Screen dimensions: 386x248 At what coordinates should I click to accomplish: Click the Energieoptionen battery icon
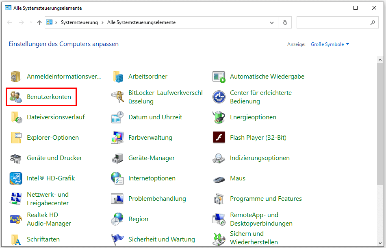pyautogui.click(x=219, y=117)
